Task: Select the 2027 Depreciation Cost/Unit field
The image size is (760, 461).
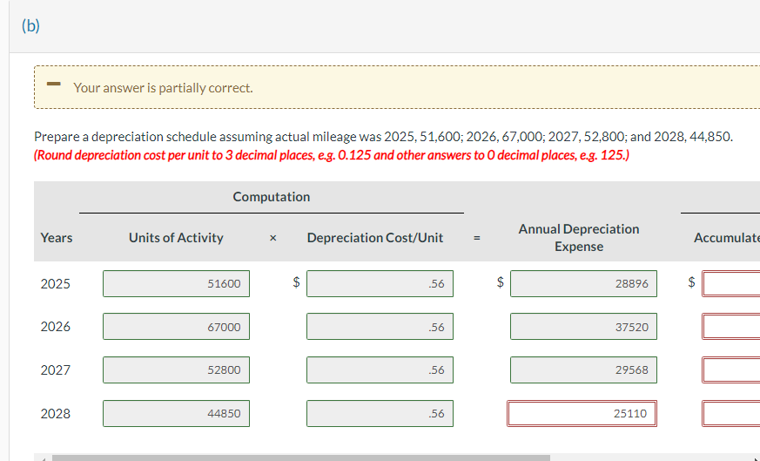Action: pos(380,369)
